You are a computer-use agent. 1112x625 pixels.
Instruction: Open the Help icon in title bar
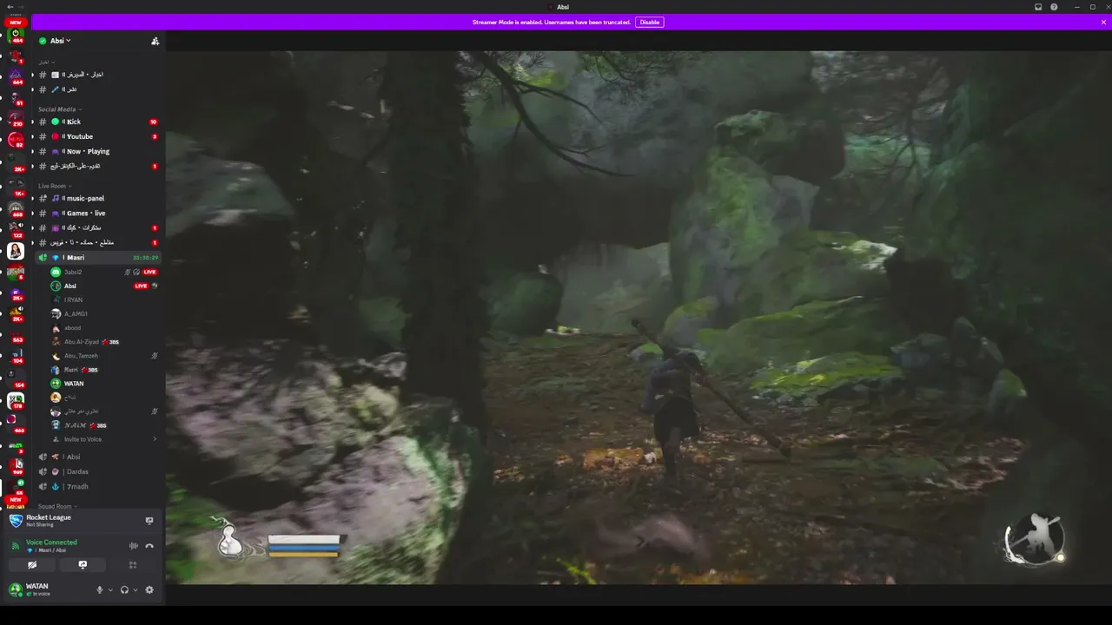1054,7
